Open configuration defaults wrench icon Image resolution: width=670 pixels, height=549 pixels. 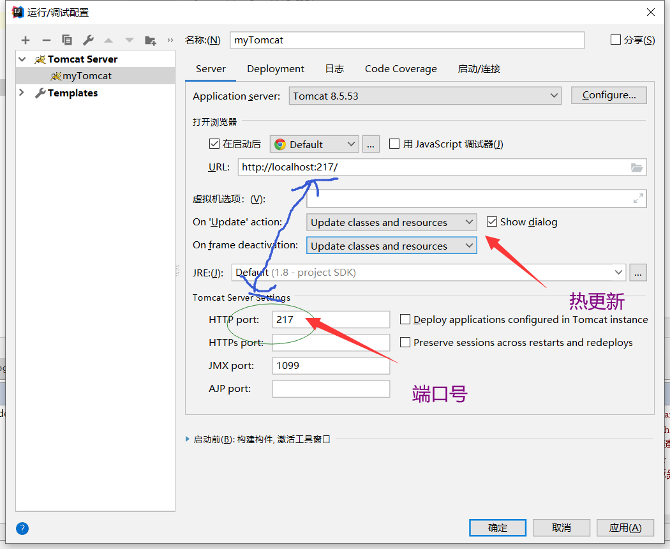[x=88, y=40]
